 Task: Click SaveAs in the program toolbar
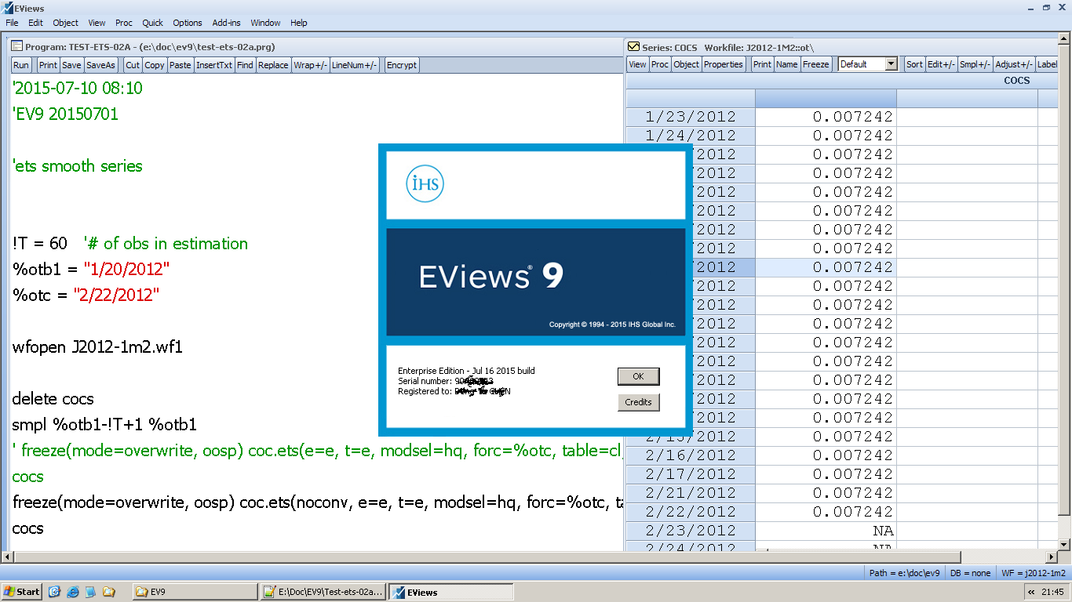100,65
